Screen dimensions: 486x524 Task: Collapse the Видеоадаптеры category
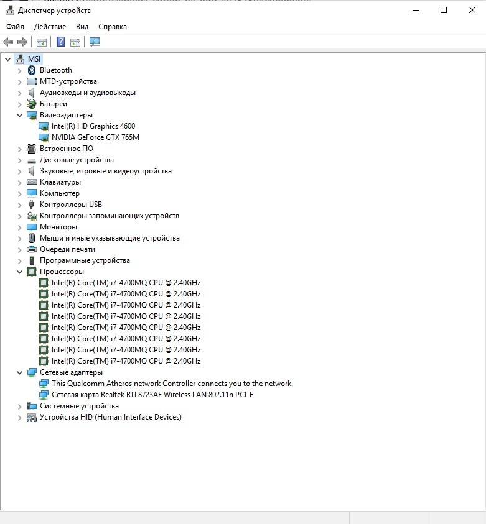click(x=19, y=115)
